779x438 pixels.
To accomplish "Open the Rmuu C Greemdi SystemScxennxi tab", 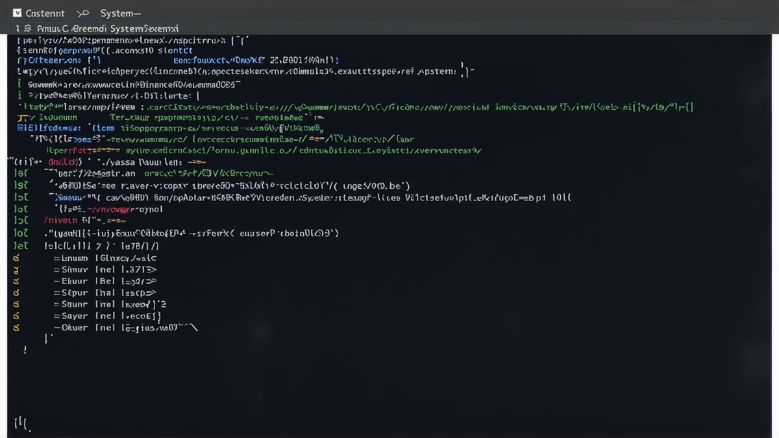I will click(107, 29).
